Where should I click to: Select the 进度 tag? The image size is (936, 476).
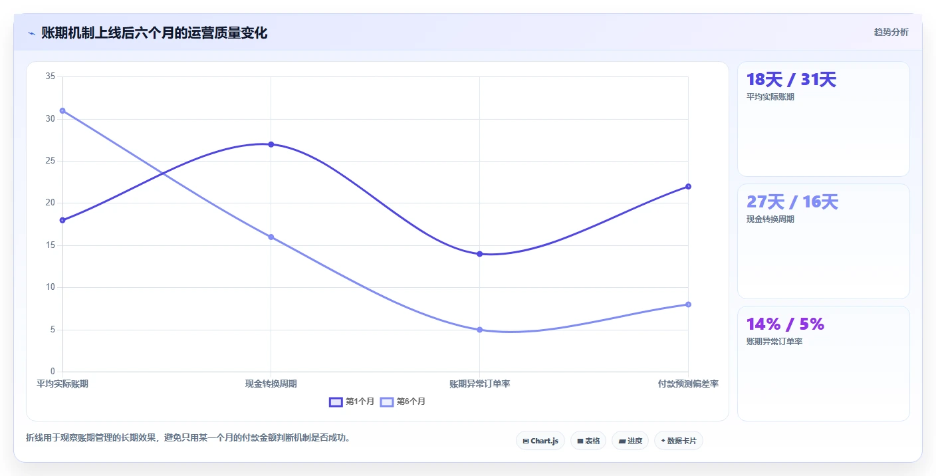(630, 441)
